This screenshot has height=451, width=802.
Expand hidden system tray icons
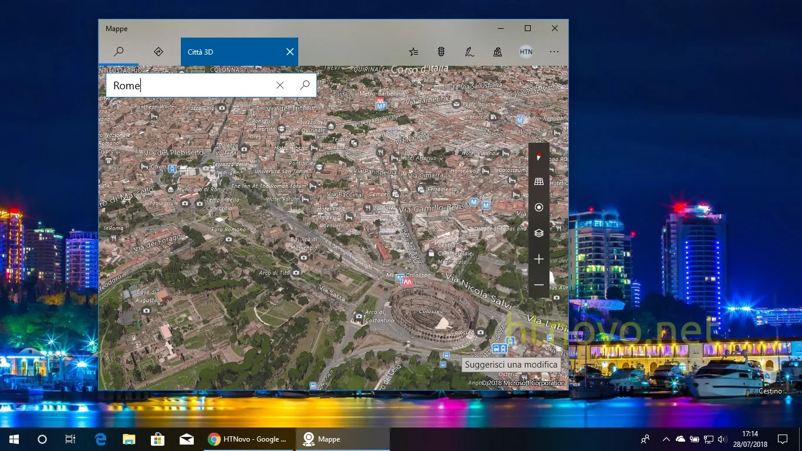[x=666, y=439]
